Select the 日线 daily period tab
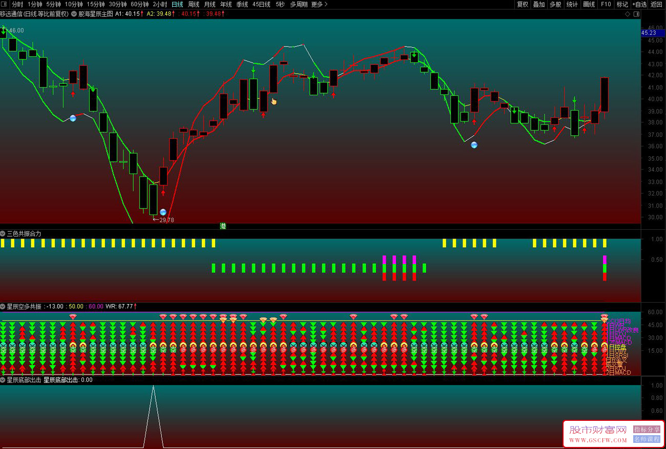This screenshot has height=449, width=666. tap(177, 4)
